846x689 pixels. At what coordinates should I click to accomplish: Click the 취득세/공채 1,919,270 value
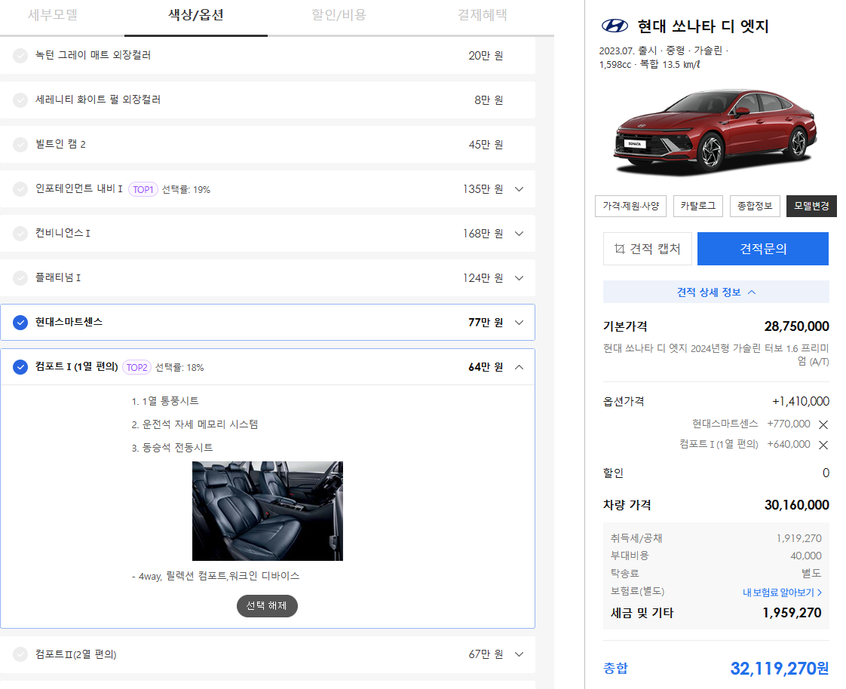(x=799, y=538)
